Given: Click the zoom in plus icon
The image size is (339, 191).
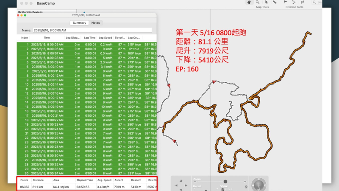Looking at the screenshot, I should [245, 182].
